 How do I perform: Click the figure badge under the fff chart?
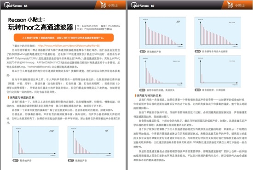coord(143,51)
